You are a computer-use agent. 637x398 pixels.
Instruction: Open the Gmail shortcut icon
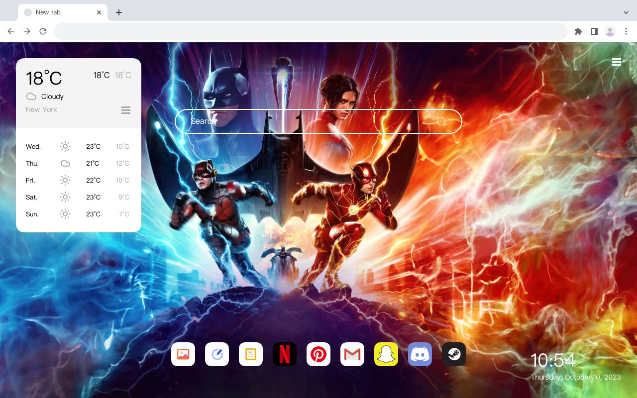(x=352, y=354)
